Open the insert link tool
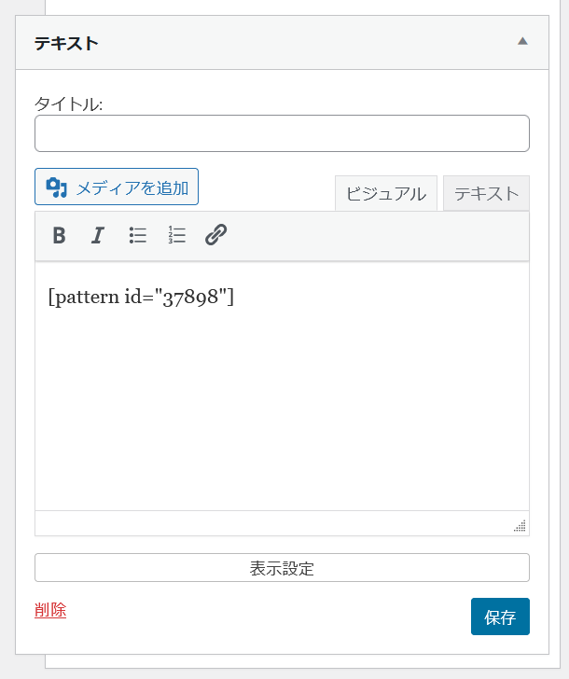 click(215, 236)
